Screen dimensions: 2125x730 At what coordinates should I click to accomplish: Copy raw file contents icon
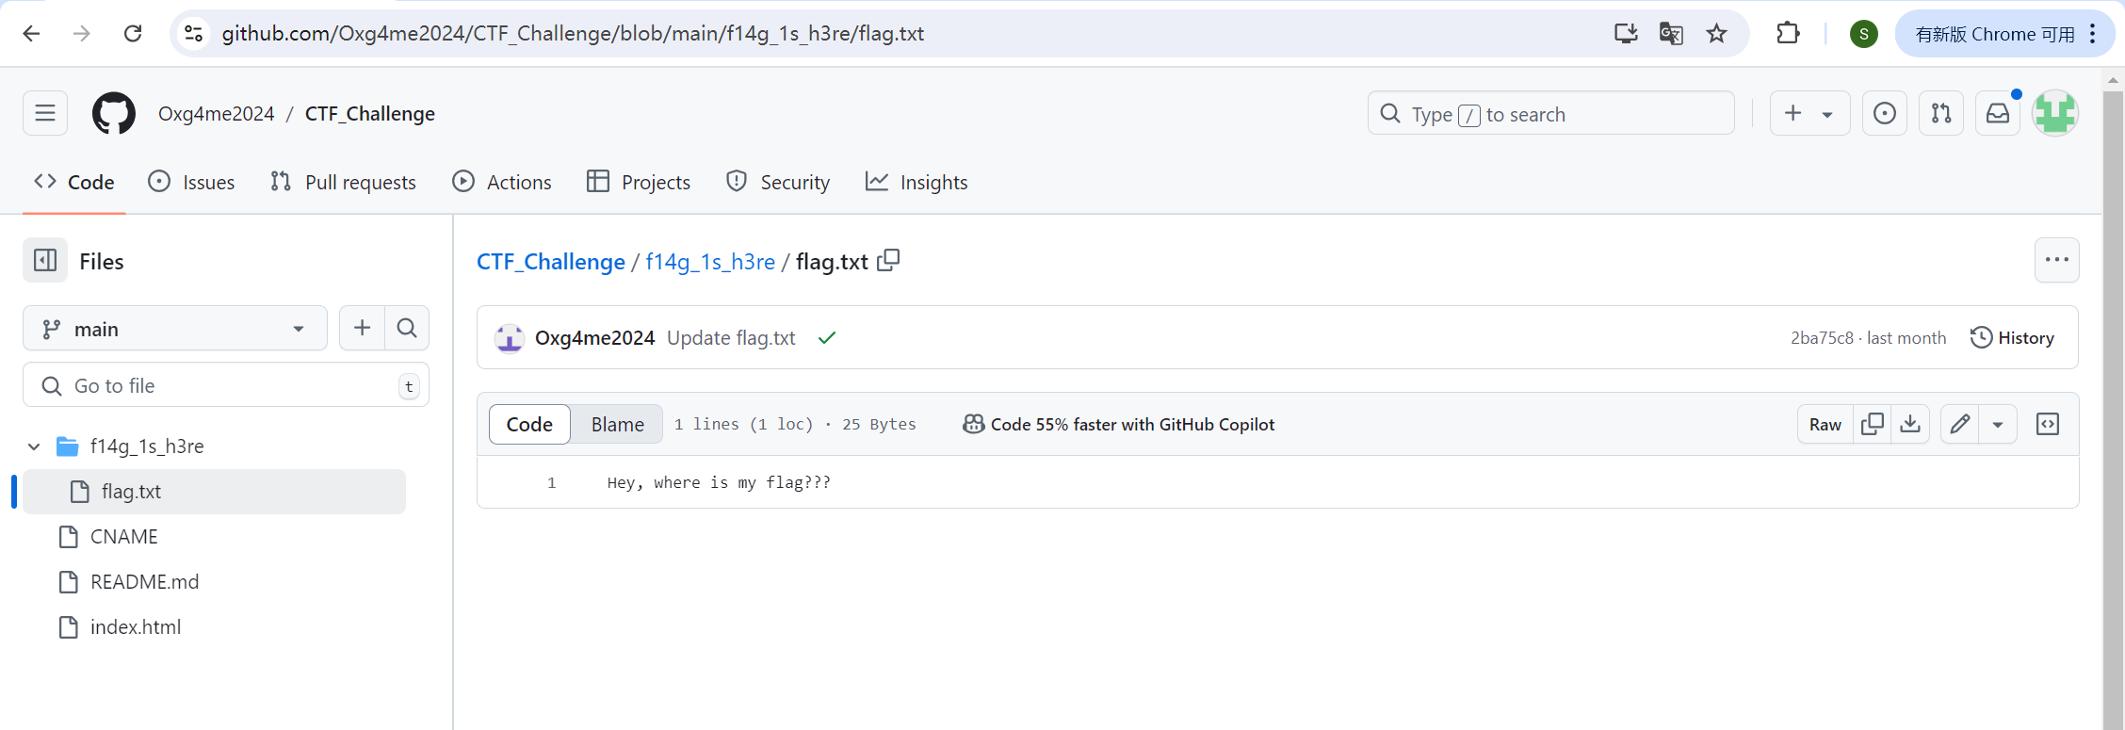1873,425
